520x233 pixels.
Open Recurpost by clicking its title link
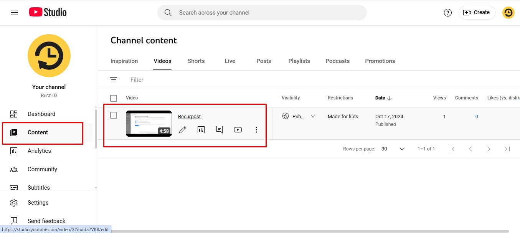(189, 116)
